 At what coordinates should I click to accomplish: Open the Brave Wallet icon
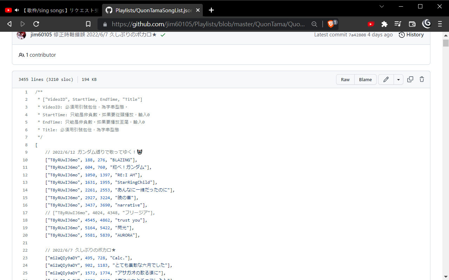pos(412,24)
